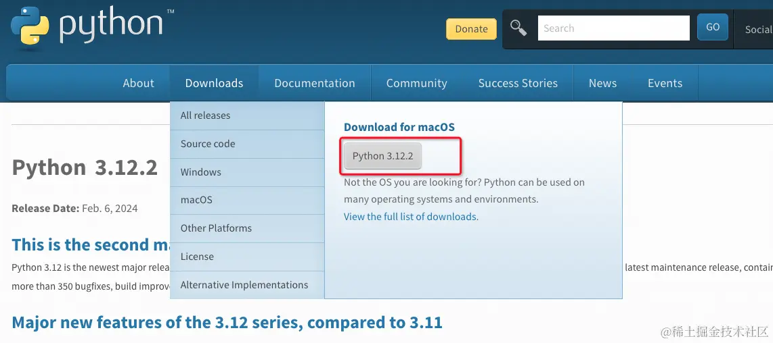
Task: Click the Python 3.12.2 download button
Action: click(x=382, y=156)
